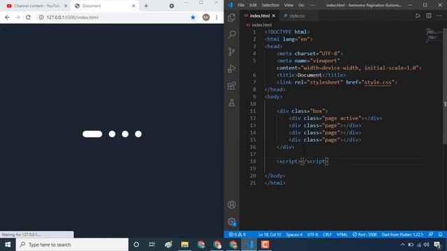The width and height of the screenshot is (447, 251).
Task: Run the file with the play icon
Action: [x=418, y=15]
